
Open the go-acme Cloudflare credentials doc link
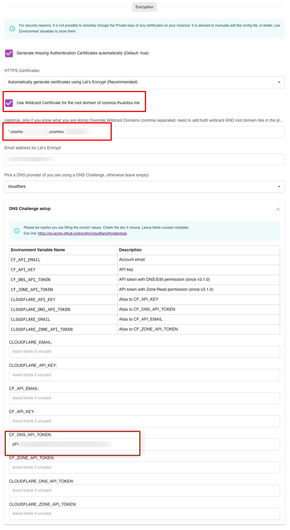[x=82, y=233]
